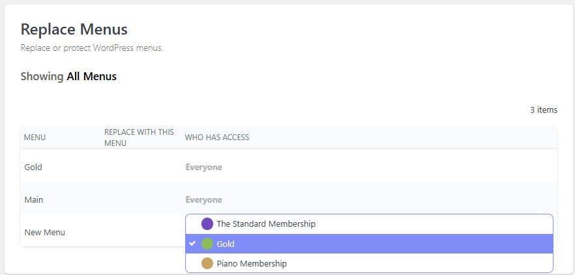
Task: Click the Replace or protect WordPress menus description
Action: point(91,48)
